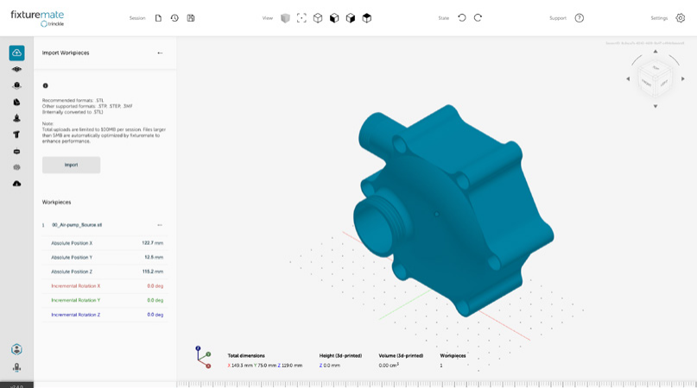The width and height of the screenshot is (697, 388).
Task: Open the T-shaped tool sidebar step
Action: (x=16, y=135)
